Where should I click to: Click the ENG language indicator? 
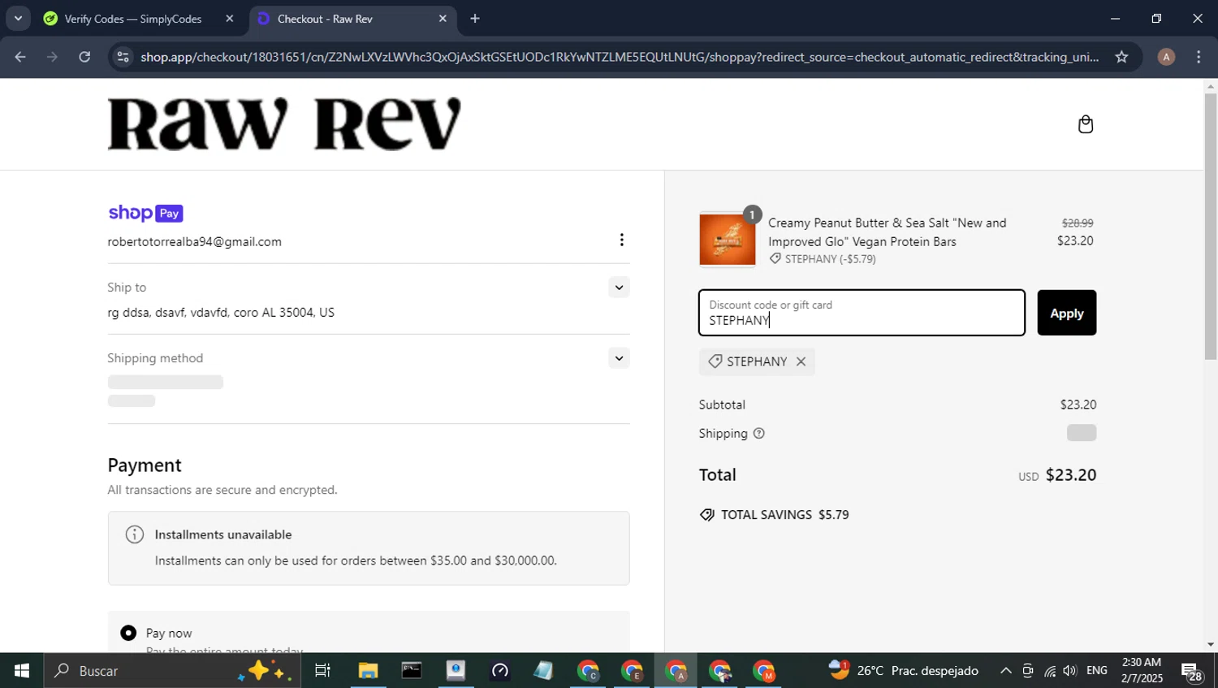[x=1096, y=671]
